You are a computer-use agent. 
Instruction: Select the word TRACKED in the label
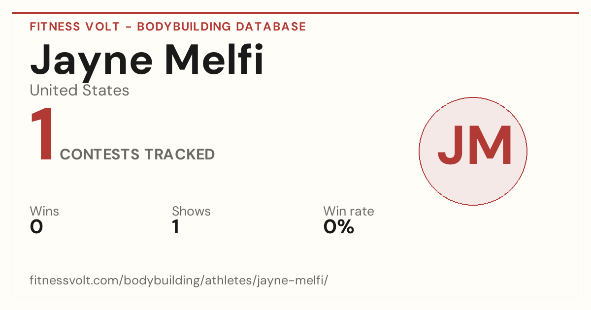[180, 155]
